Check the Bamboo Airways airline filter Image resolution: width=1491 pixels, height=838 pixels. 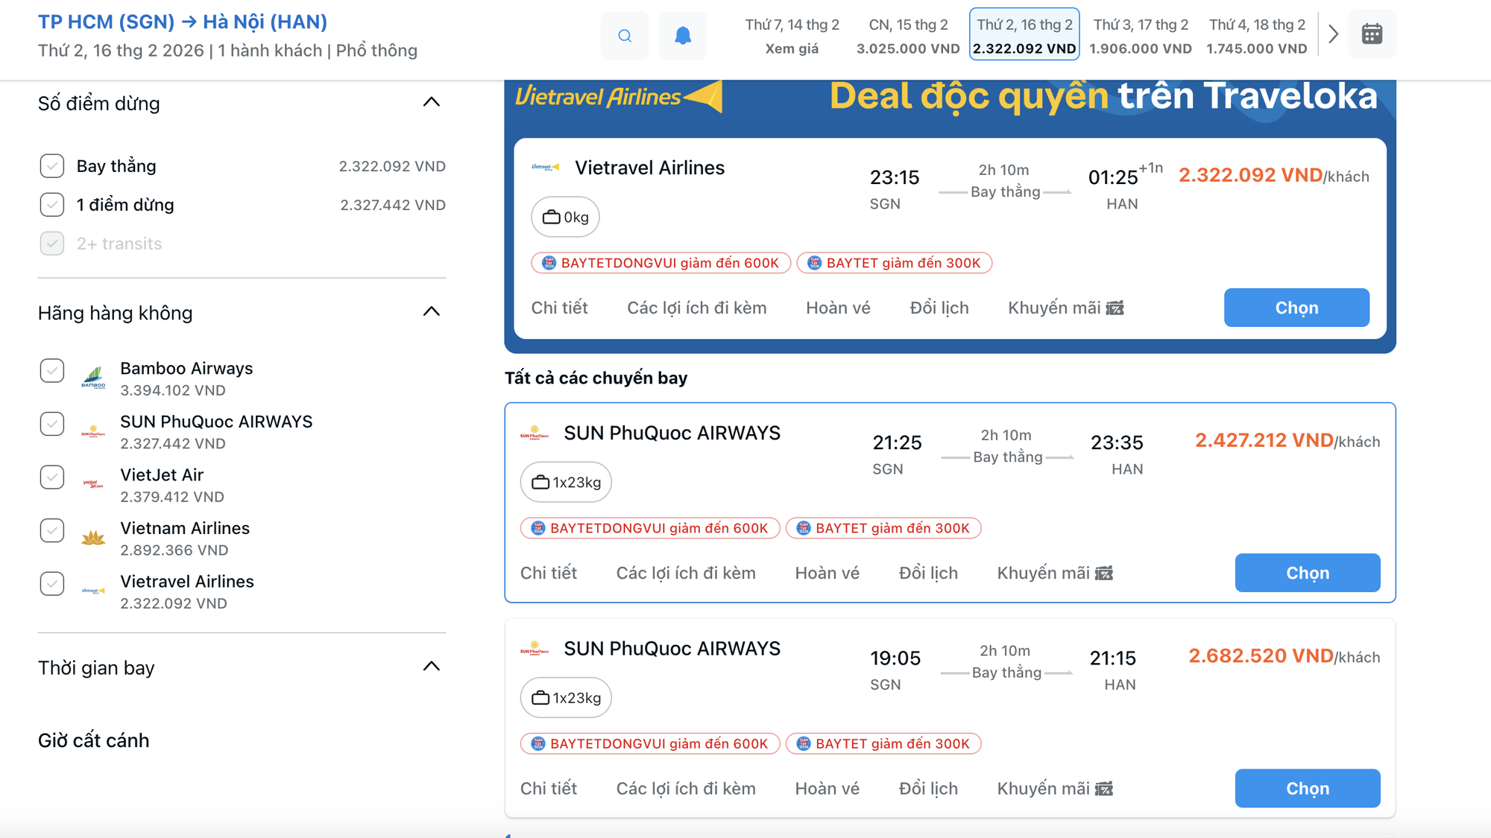pos(52,371)
